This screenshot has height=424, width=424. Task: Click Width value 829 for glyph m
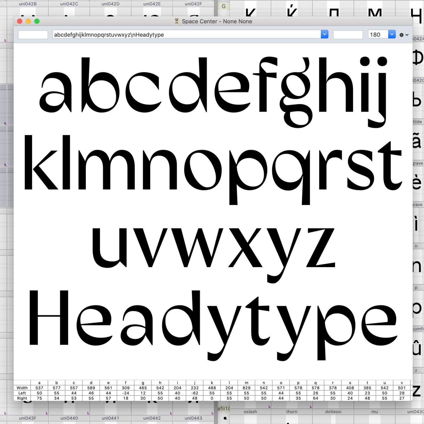point(246,388)
